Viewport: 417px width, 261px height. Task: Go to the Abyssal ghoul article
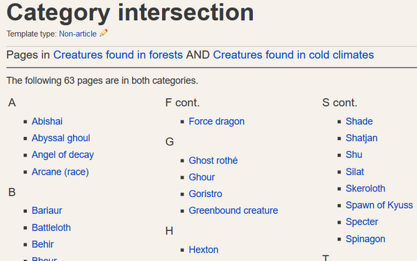[x=61, y=139]
